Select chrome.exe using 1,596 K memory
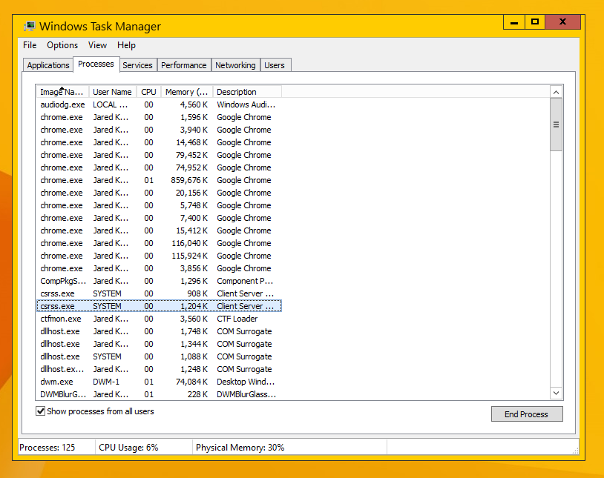Image resolution: width=604 pixels, height=478 pixels. (x=159, y=117)
